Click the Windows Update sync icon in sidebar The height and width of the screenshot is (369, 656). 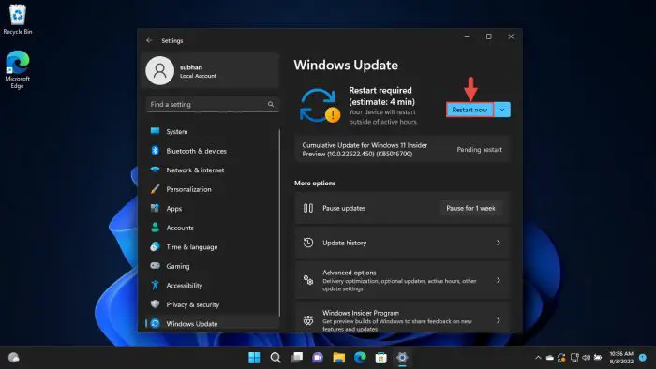click(155, 323)
